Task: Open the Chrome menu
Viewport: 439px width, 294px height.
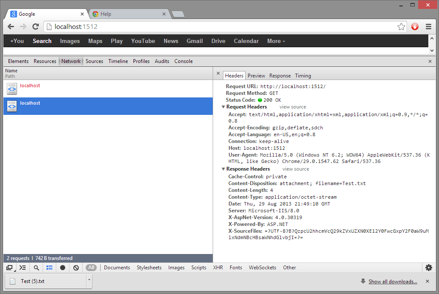Action: point(429,26)
